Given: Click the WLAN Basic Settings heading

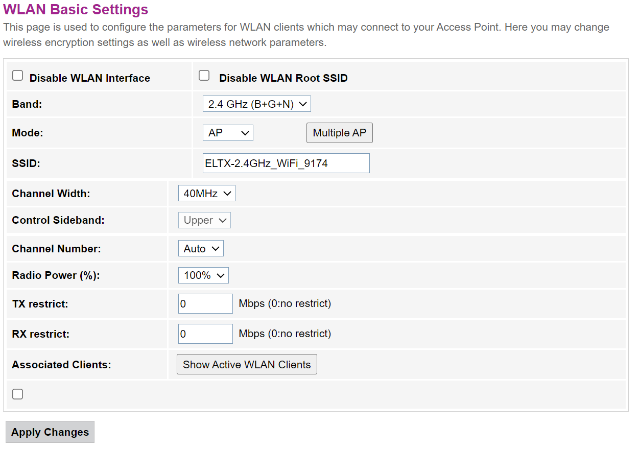Looking at the screenshot, I should (76, 10).
